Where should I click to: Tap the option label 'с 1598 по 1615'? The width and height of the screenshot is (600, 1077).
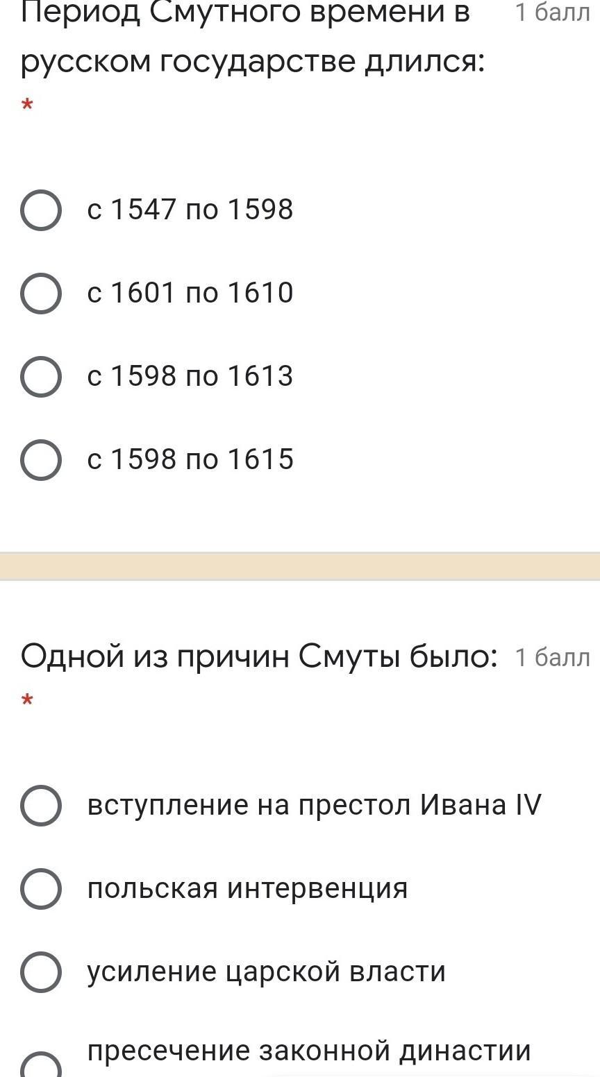(190, 459)
